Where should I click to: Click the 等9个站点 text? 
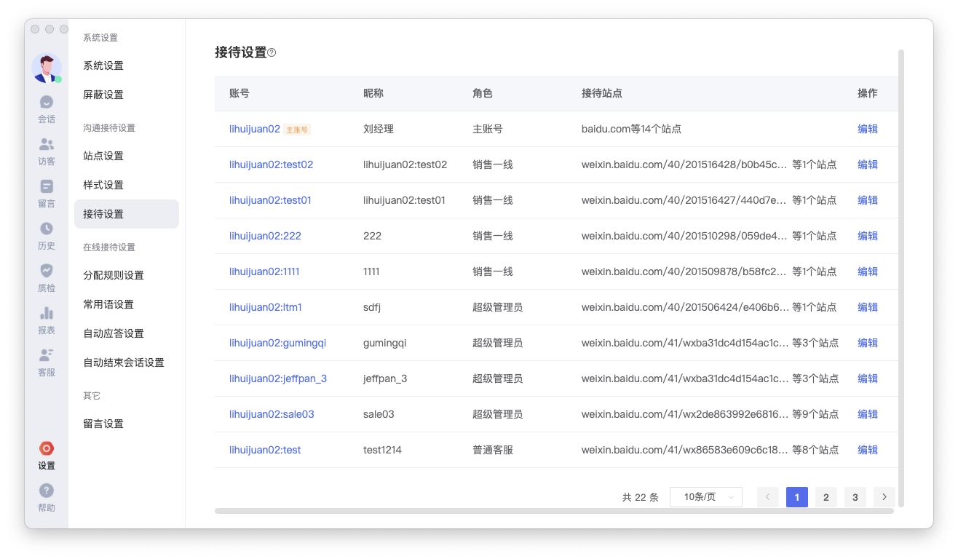815,414
